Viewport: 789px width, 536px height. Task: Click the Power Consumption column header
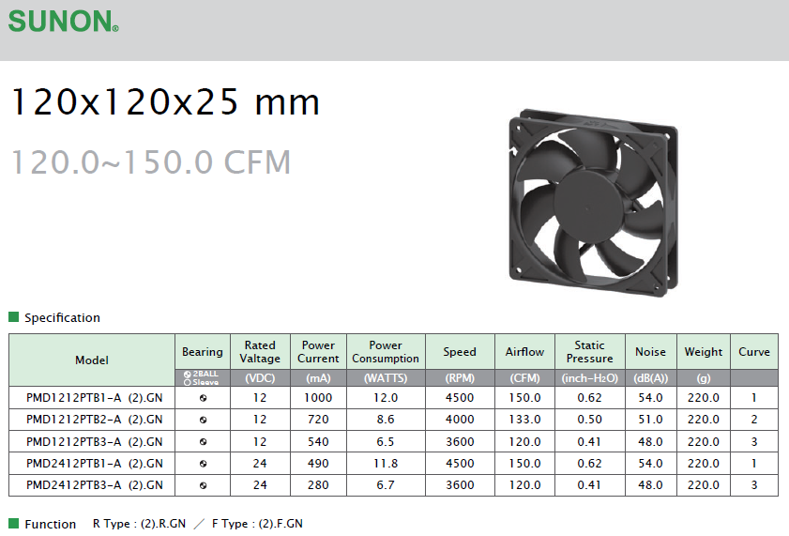(386, 352)
